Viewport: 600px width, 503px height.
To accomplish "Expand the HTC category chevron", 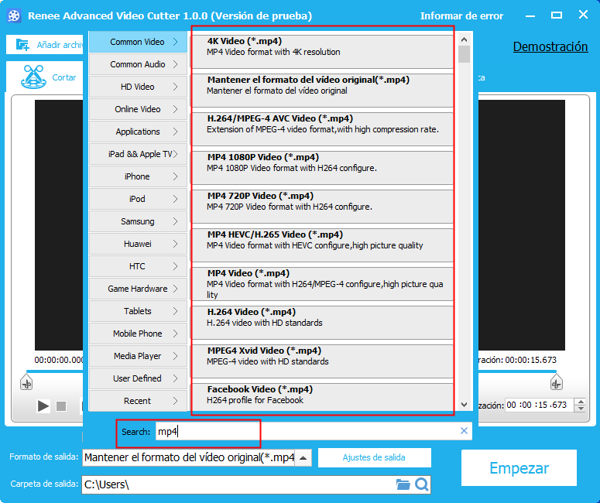I will [x=175, y=266].
